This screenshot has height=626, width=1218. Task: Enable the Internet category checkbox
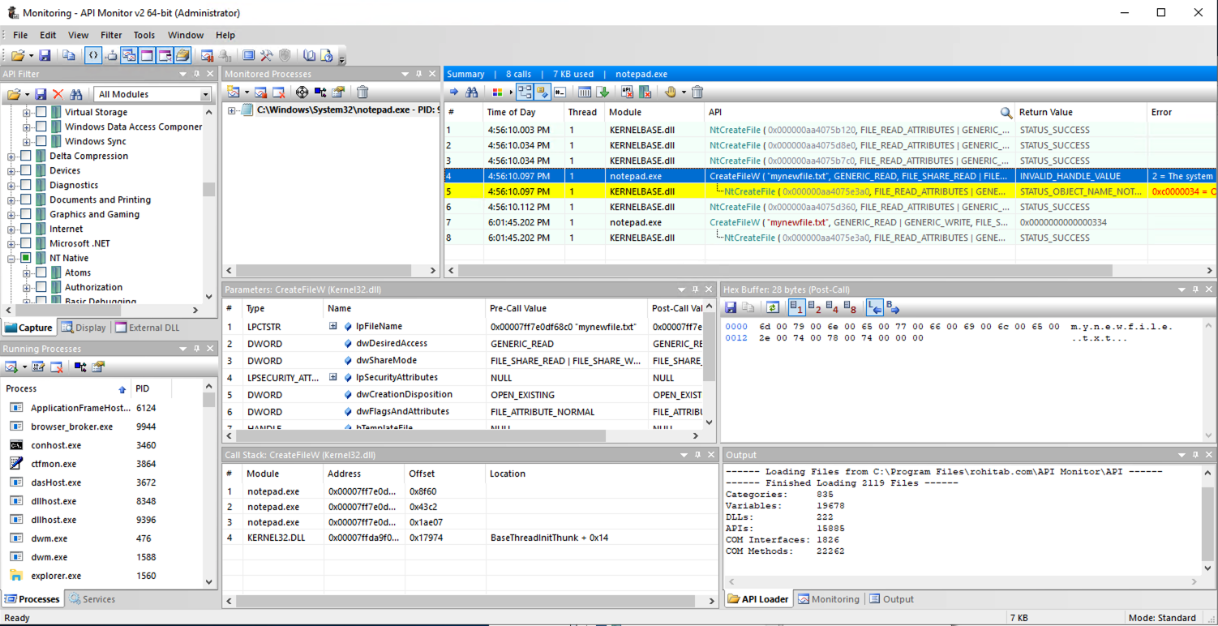point(26,229)
